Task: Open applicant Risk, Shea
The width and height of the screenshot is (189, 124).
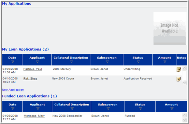Action: point(30,79)
